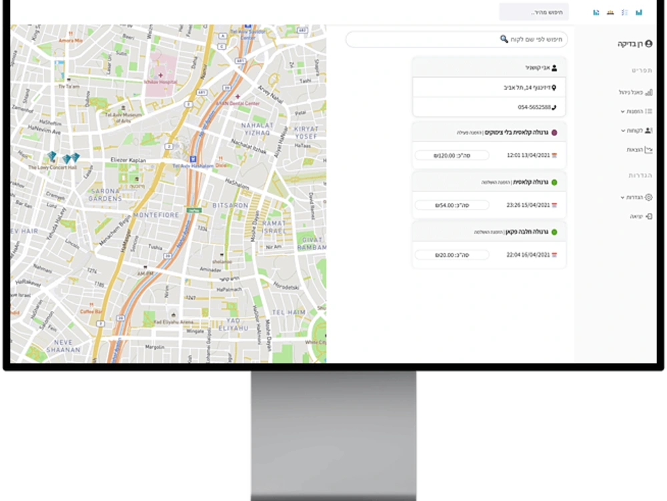
Task: Click date text '22:04 16/04/2021'
Action: click(x=528, y=255)
